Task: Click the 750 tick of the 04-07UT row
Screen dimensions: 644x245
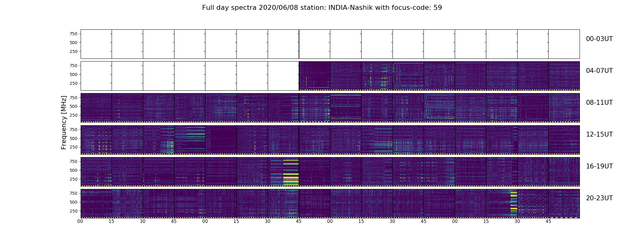Action: [73, 66]
